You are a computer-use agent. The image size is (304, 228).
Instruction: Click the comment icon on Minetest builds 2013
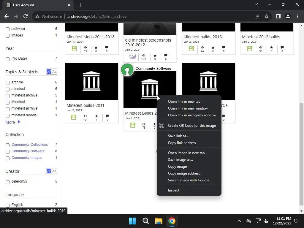224,47
